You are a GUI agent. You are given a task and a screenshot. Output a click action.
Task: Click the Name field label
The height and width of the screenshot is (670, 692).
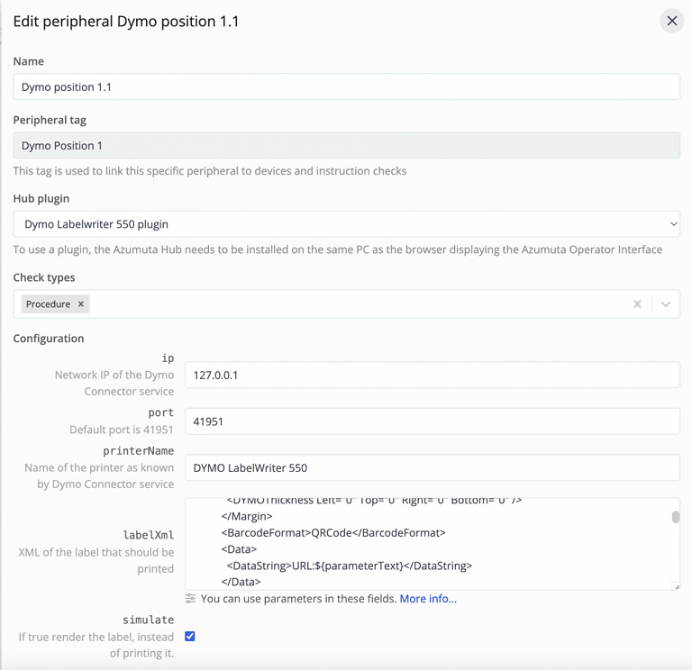point(28,61)
